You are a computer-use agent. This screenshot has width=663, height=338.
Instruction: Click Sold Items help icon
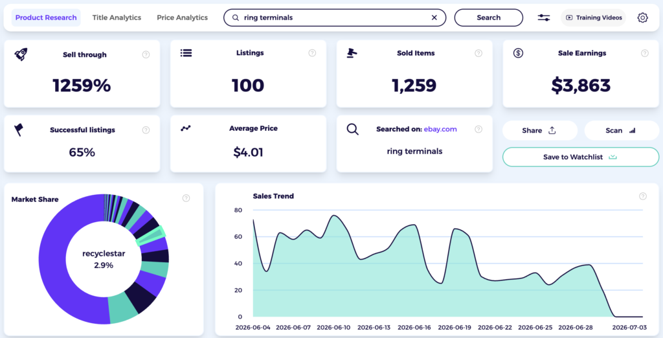478,53
